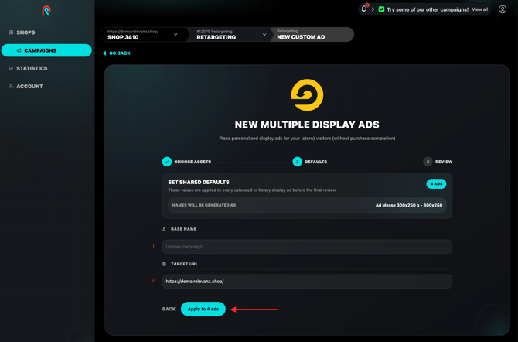Viewport: 518px width, 342px height.
Task: Click the Account person icon
Action: click(11, 86)
